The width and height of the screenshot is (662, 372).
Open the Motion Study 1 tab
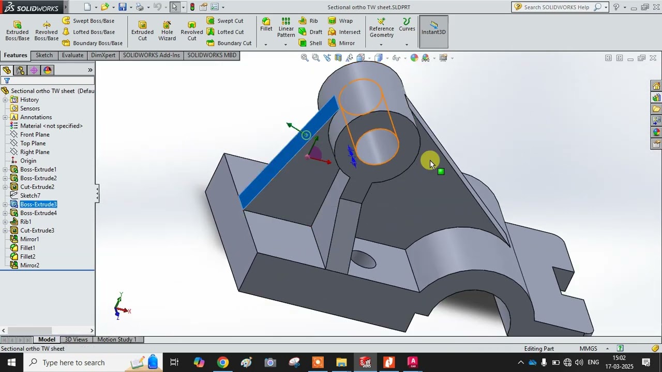tap(117, 339)
